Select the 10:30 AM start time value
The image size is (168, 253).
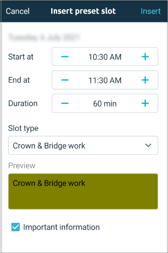point(105,57)
